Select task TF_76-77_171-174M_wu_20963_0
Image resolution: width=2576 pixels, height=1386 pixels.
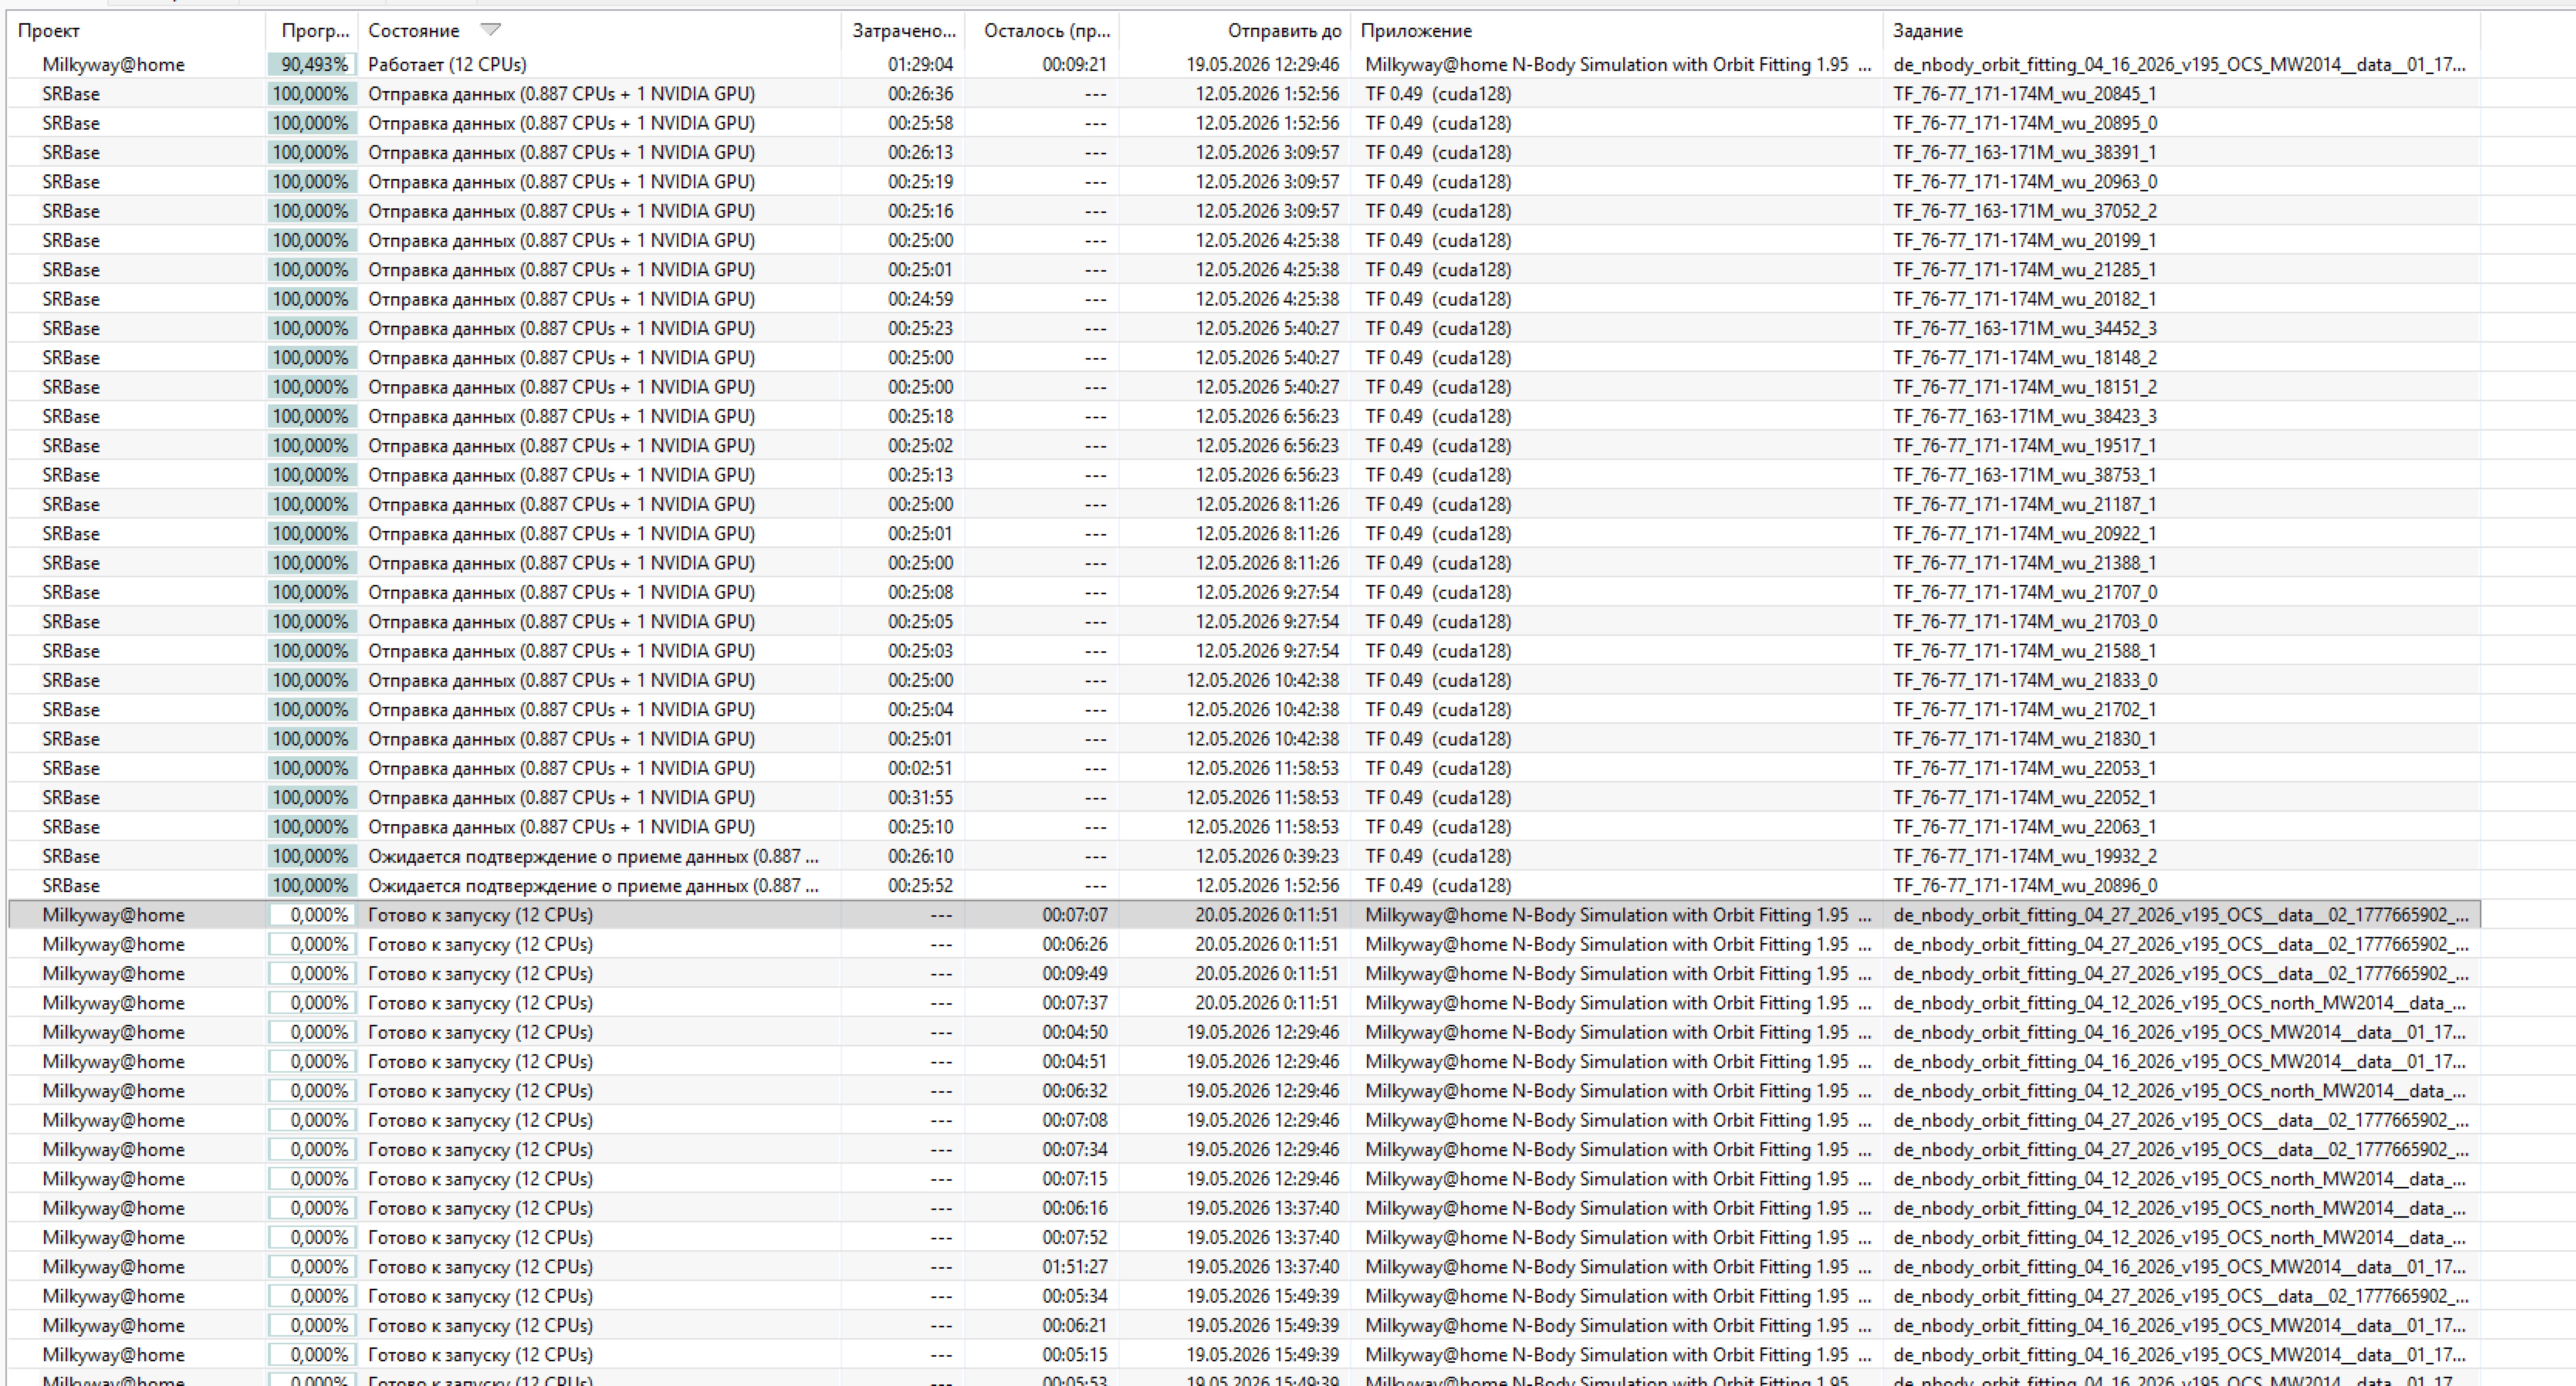tap(2025, 182)
